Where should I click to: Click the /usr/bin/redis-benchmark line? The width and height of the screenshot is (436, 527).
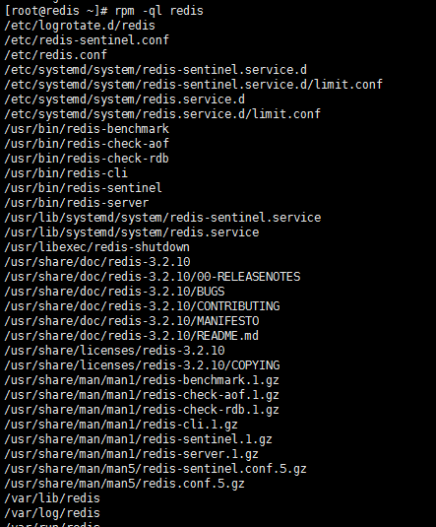87,129
